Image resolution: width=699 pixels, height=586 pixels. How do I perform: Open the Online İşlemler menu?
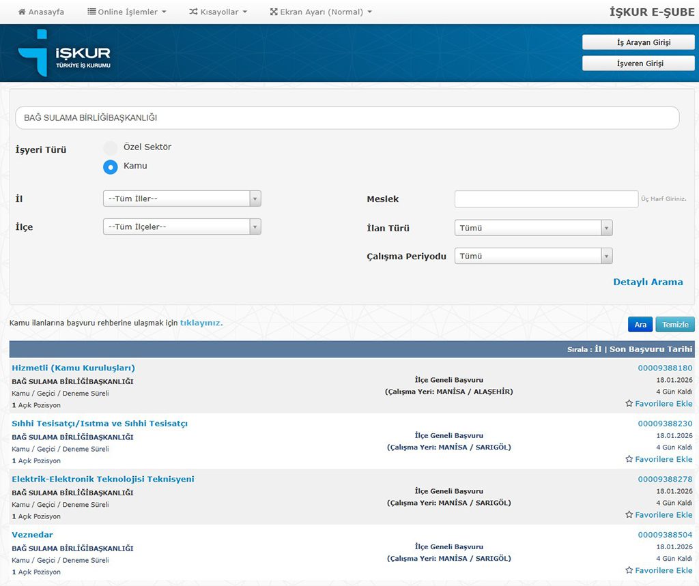tap(127, 12)
